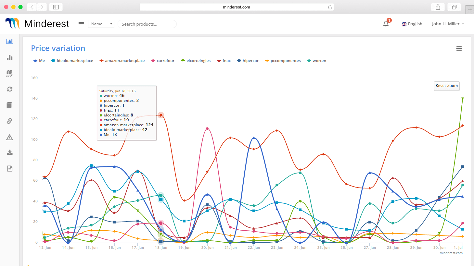Toggle hipercor series in legend
This screenshot has height=266, width=474.
pyautogui.click(x=248, y=61)
